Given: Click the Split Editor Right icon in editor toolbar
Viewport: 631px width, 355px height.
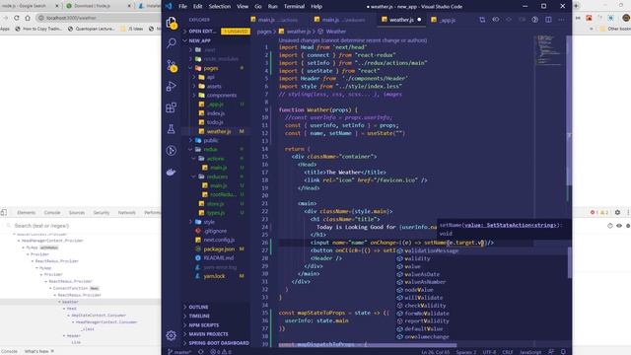Looking at the screenshot, I should (548, 20).
